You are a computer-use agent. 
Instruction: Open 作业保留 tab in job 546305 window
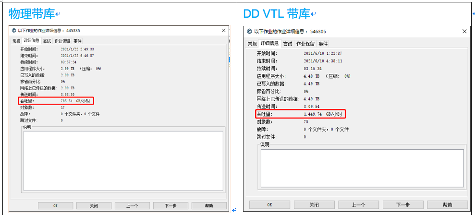coord(305,44)
